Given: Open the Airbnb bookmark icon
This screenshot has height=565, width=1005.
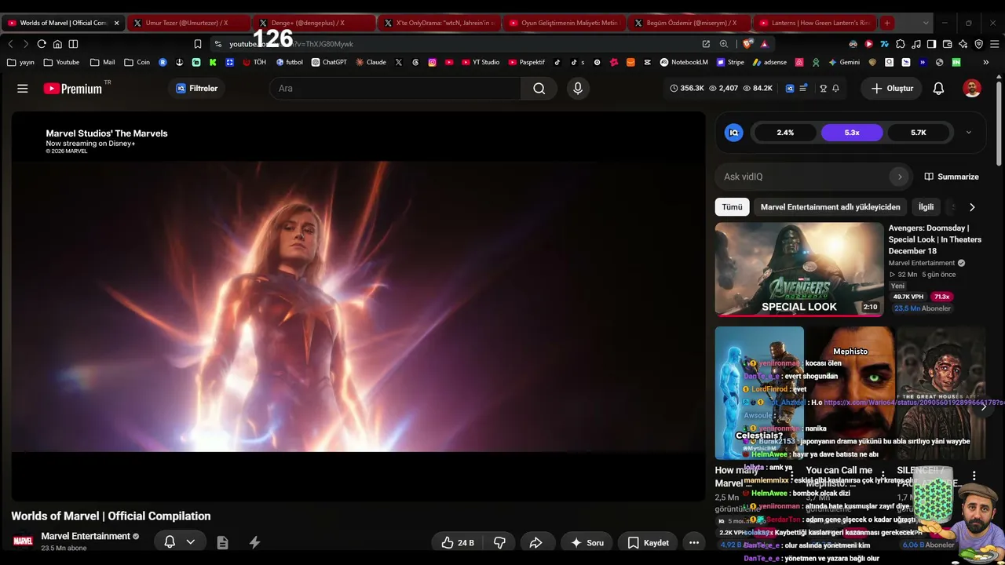Looking at the screenshot, I should click(799, 62).
